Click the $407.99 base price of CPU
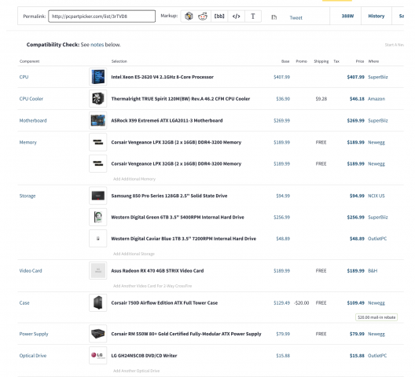 281,77
